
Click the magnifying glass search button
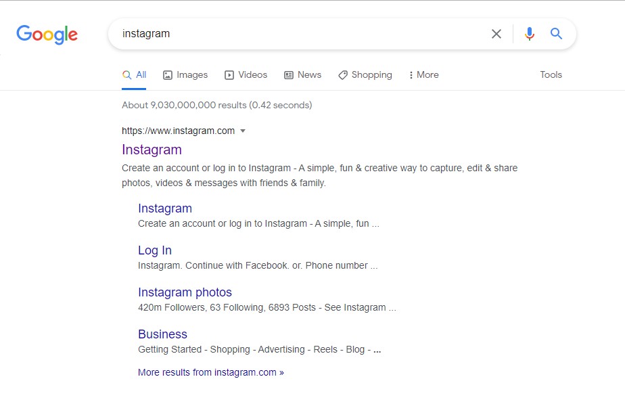(557, 34)
